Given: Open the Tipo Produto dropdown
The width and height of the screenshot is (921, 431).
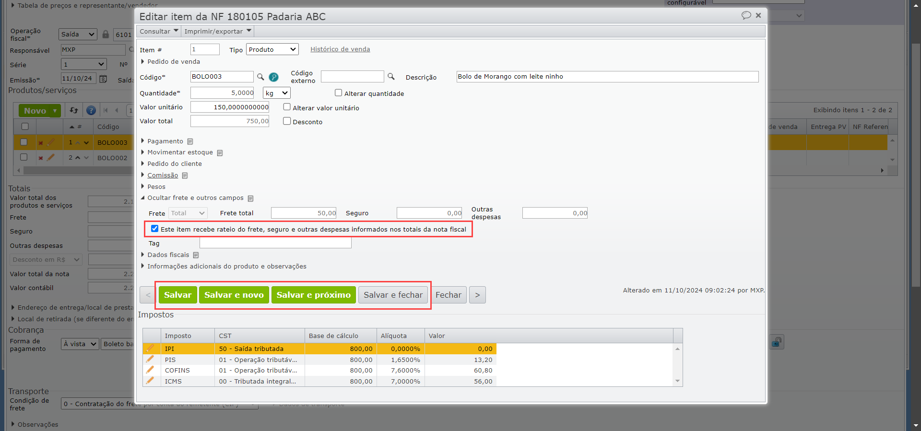Looking at the screenshot, I should [272, 49].
